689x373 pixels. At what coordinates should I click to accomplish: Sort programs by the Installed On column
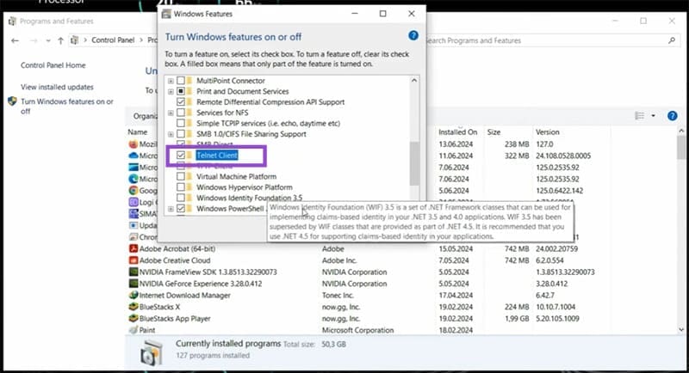click(x=457, y=132)
